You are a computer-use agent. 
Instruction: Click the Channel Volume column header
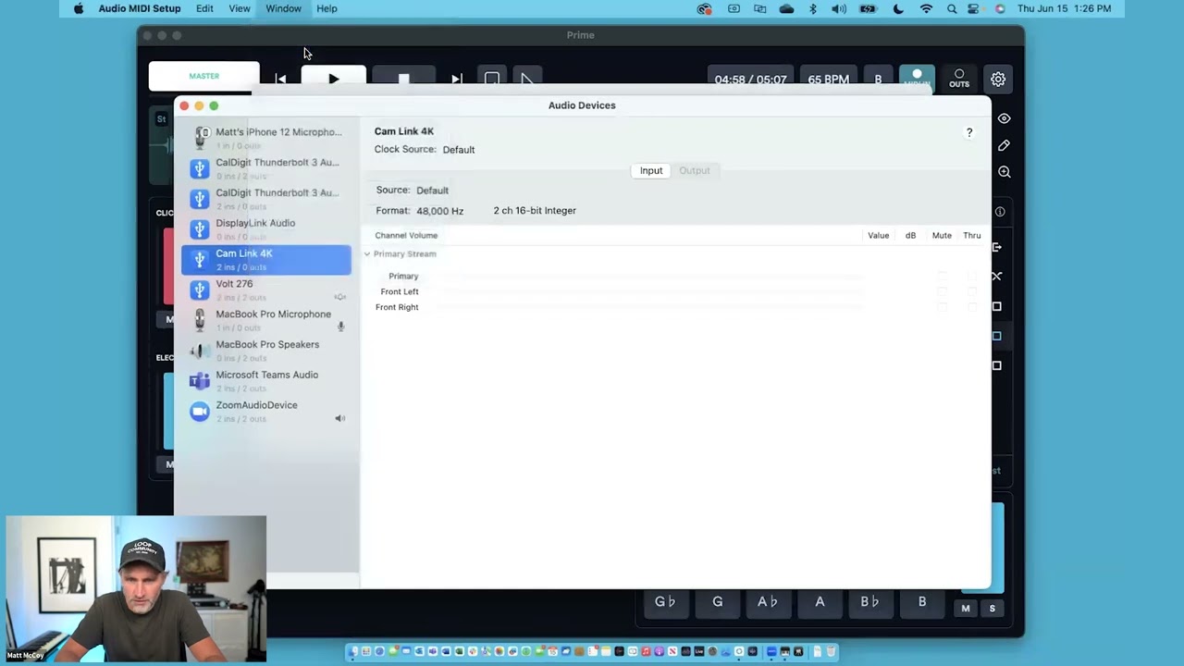pyautogui.click(x=406, y=236)
